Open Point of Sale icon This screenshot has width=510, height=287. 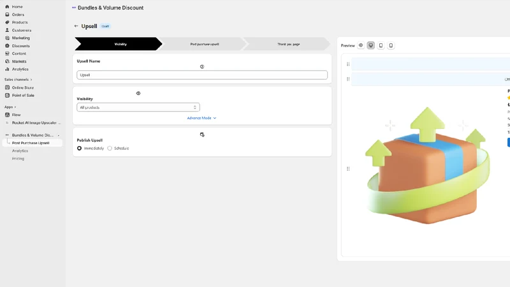point(7,95)
